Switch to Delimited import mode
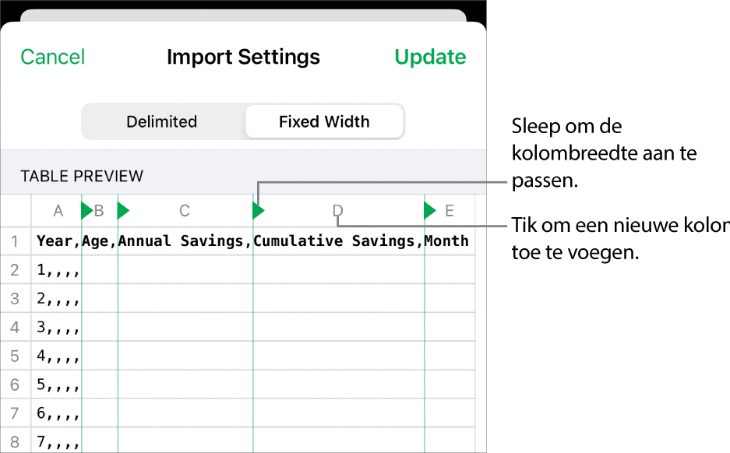Viewport: 730px width, 453px height. click(x=162, y=122)
